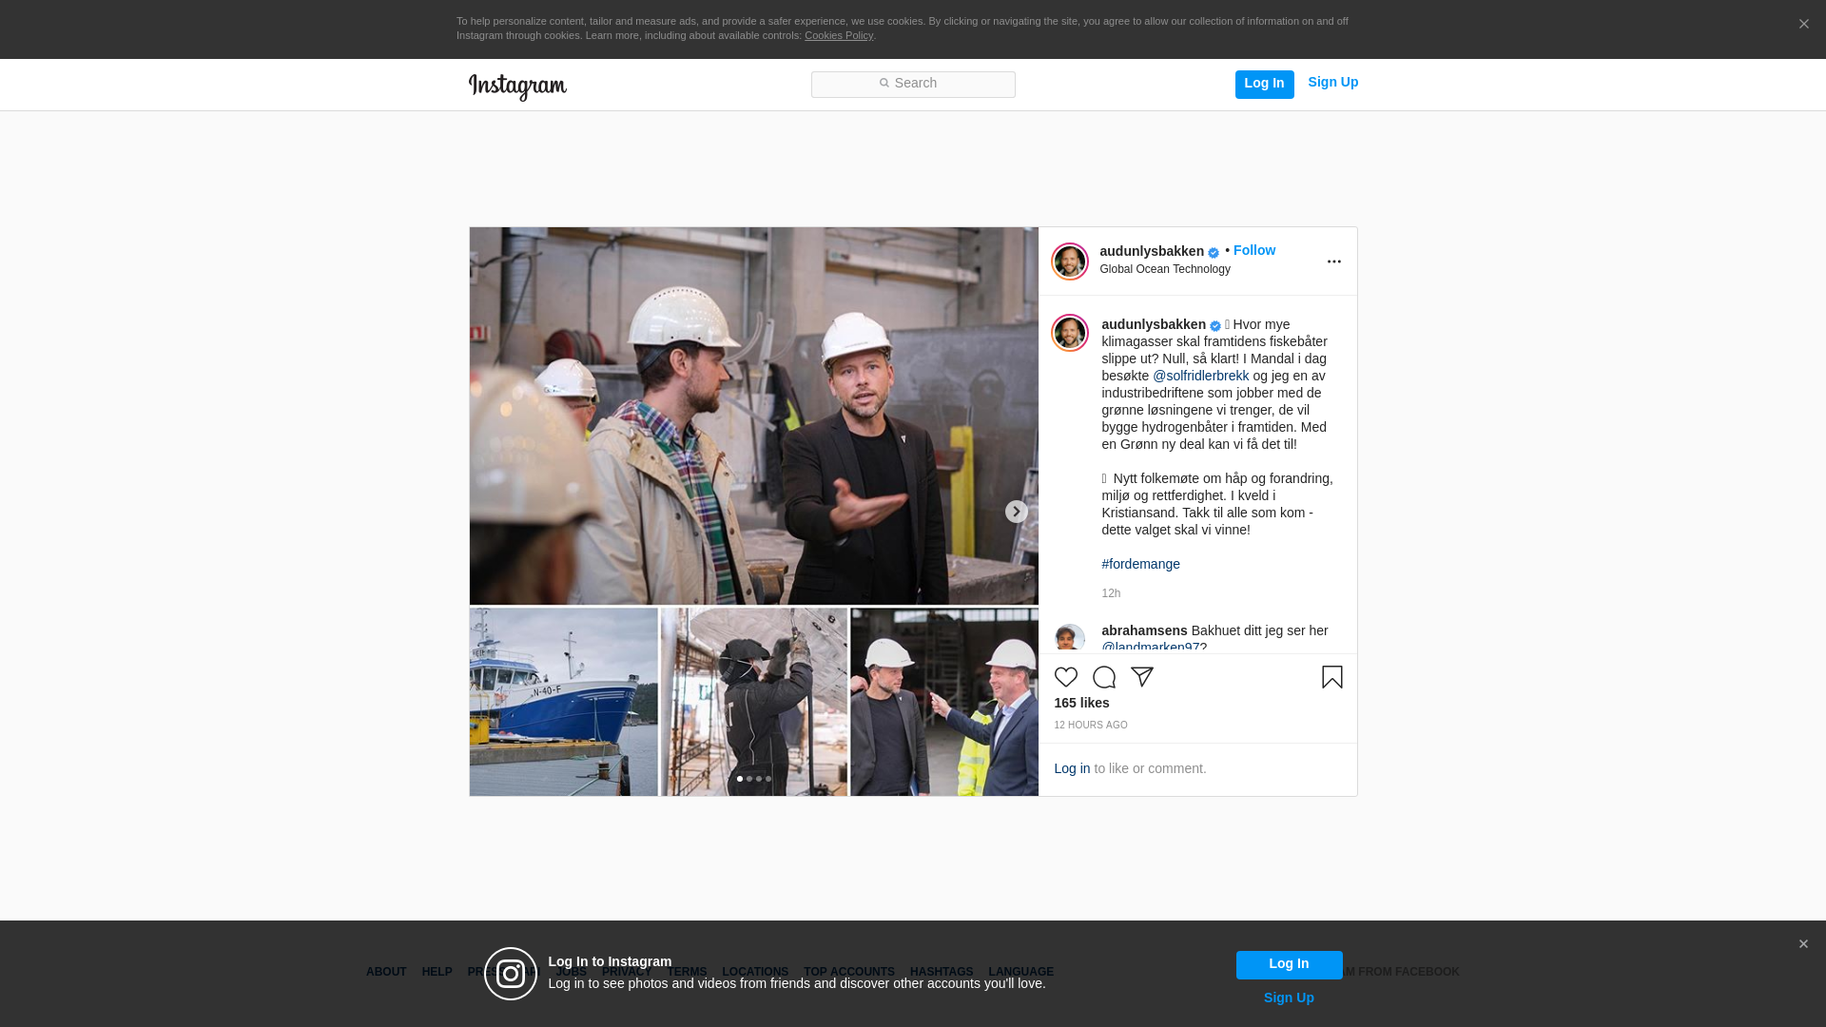Click the Log In button in header
The width and height of the screenshot is (1826, 1027).
tap(1264, 84)
